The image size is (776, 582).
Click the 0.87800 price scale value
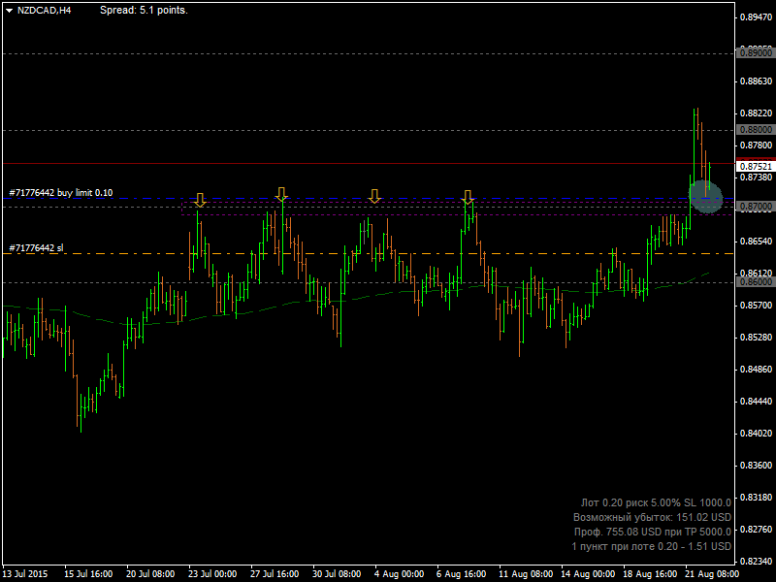(x=756, y=145)
